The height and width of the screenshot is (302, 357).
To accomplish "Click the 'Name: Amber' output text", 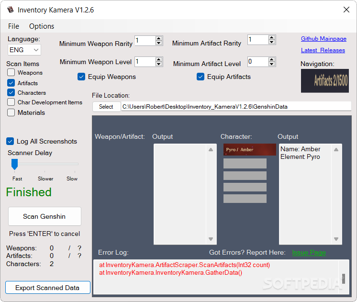I will click(300, 149).
